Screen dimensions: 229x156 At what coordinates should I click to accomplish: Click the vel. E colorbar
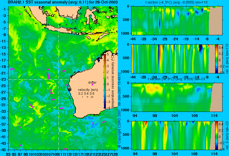click(217, 59)
